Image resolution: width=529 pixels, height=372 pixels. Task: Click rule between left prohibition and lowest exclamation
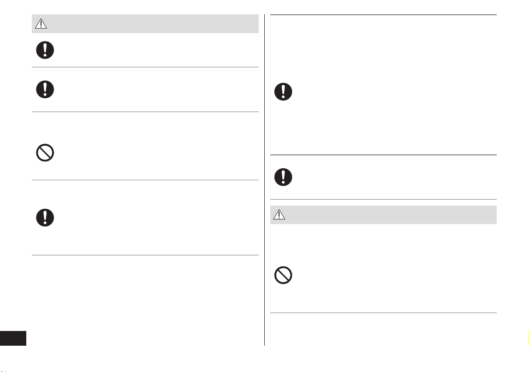coord(145,180)
